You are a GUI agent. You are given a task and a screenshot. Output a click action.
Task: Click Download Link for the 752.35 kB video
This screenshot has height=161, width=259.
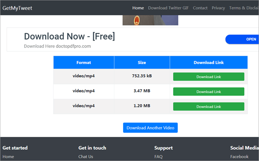point(208,77)
